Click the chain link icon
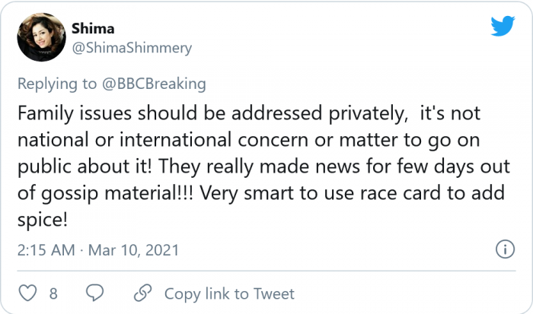 (142, 293)
